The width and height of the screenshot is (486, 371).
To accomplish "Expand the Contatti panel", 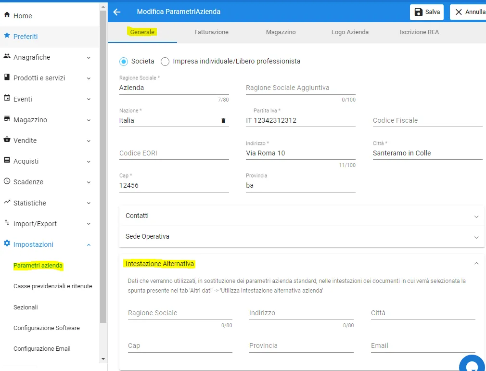I will coord(302,216).
